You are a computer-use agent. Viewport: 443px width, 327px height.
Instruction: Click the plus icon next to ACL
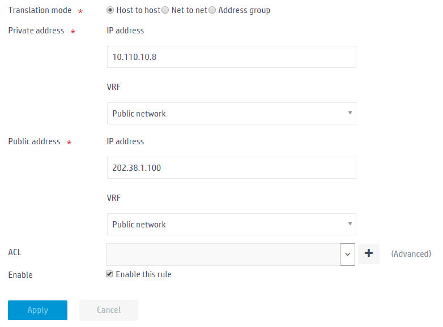point(368,254)
